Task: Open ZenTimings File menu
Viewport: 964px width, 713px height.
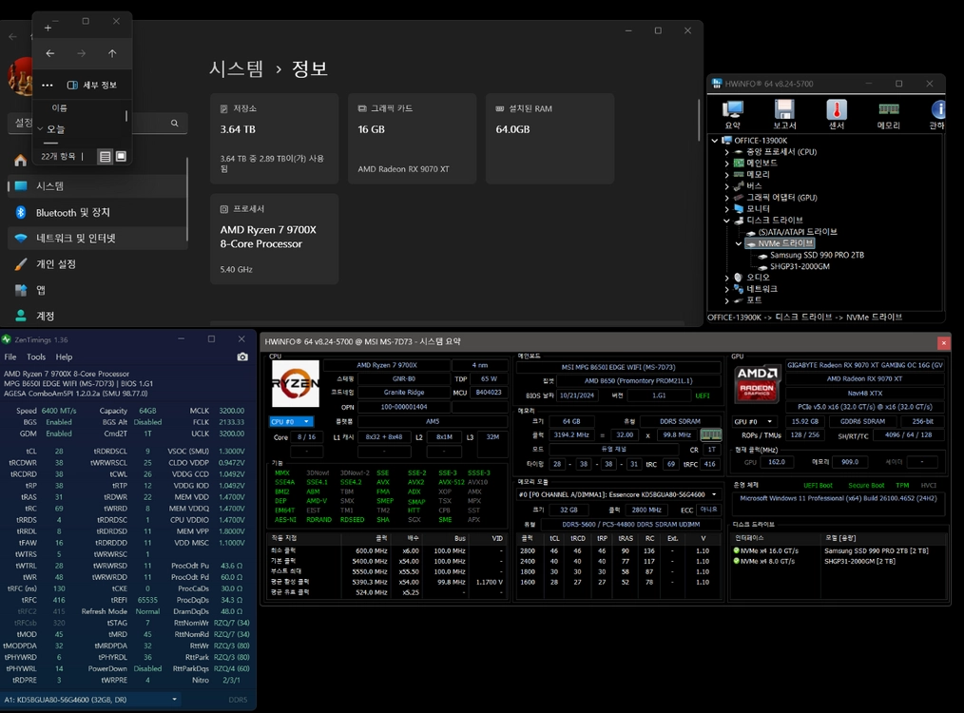Action: click(10, 356)
